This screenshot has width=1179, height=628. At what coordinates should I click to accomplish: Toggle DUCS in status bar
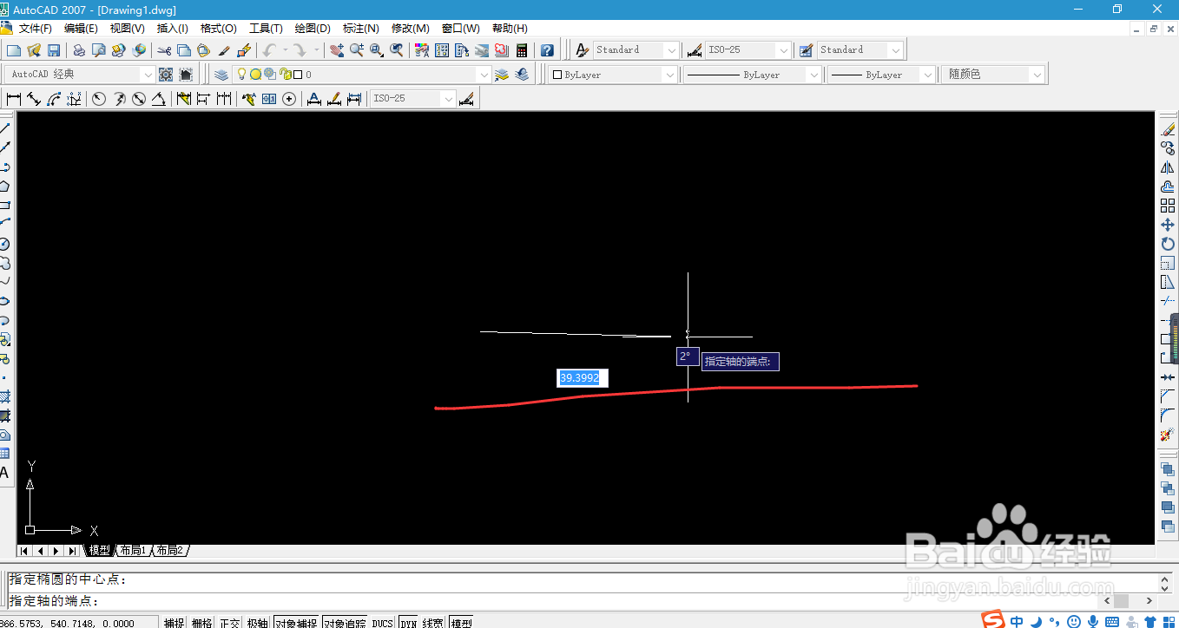tap(383, 622)
